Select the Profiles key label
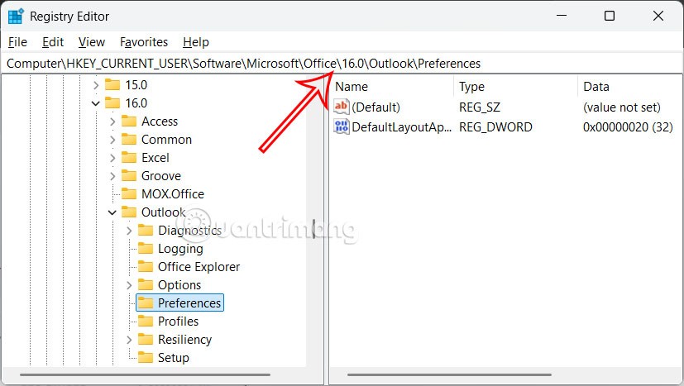Screen dimensions: 684x386 pyautogui.click(x=178, y=322)
